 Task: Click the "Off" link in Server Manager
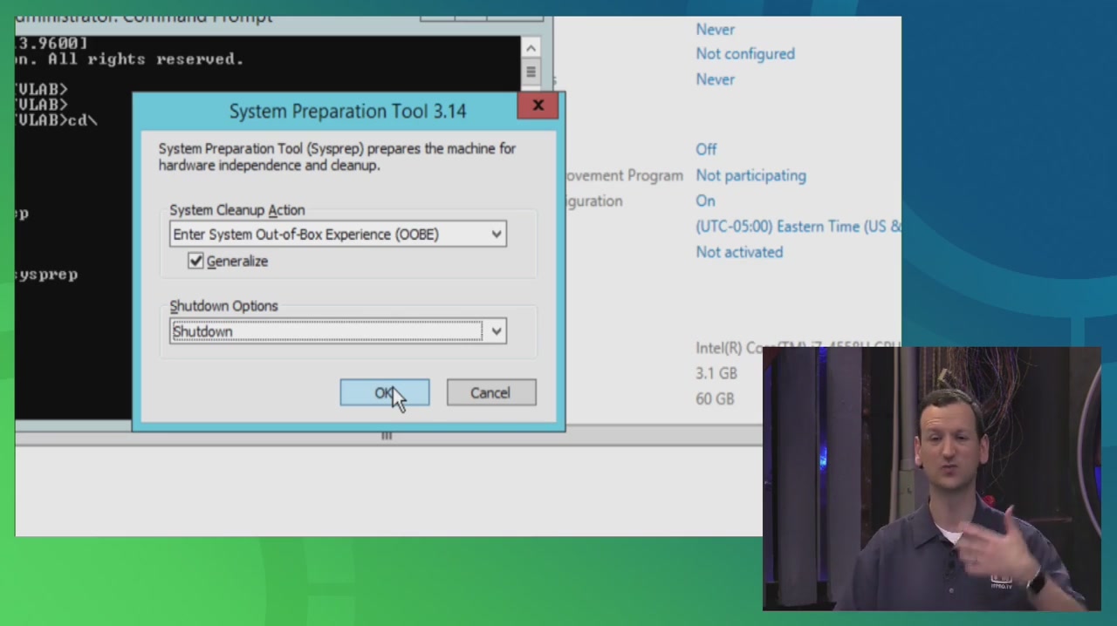pyautogui.click(x=706, y=150)
